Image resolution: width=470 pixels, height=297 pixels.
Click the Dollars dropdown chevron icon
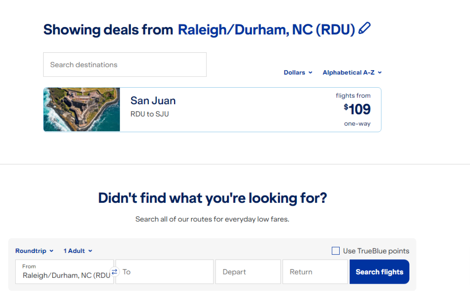(x=310, y=72)
